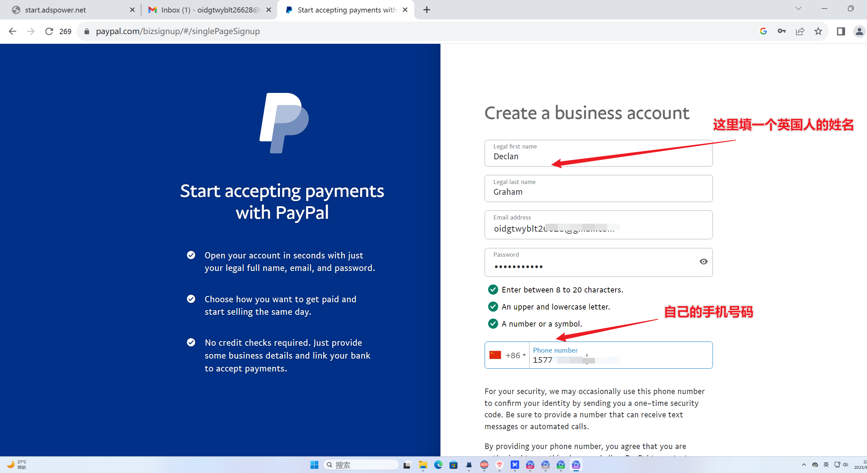Click the browser reload page icon
The height and width of the screenshot is (473, 867).
49,31
